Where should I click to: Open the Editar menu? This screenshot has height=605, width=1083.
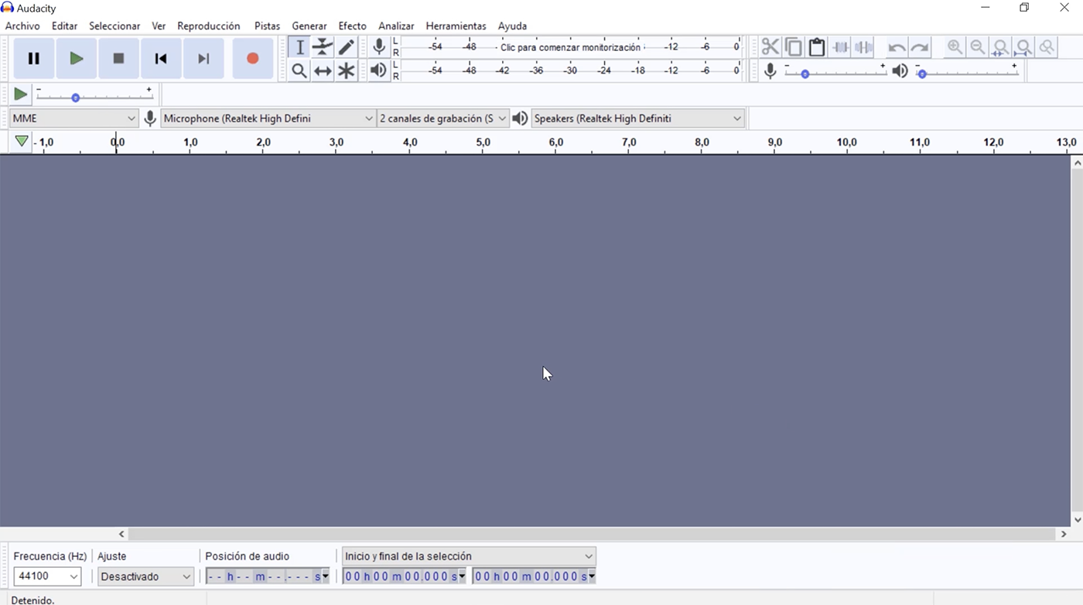click(x=64, y=26)
